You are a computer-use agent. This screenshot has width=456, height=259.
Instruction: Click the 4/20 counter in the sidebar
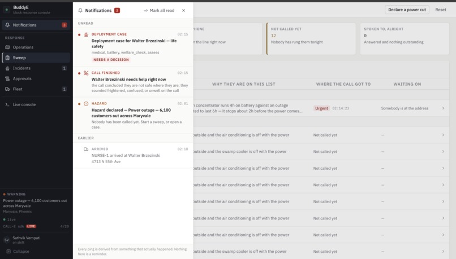(x=64, y=226)
